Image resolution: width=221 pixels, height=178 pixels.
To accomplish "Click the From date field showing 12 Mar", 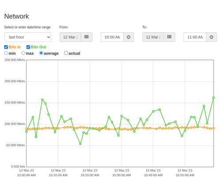I will (x=70, y=37).
